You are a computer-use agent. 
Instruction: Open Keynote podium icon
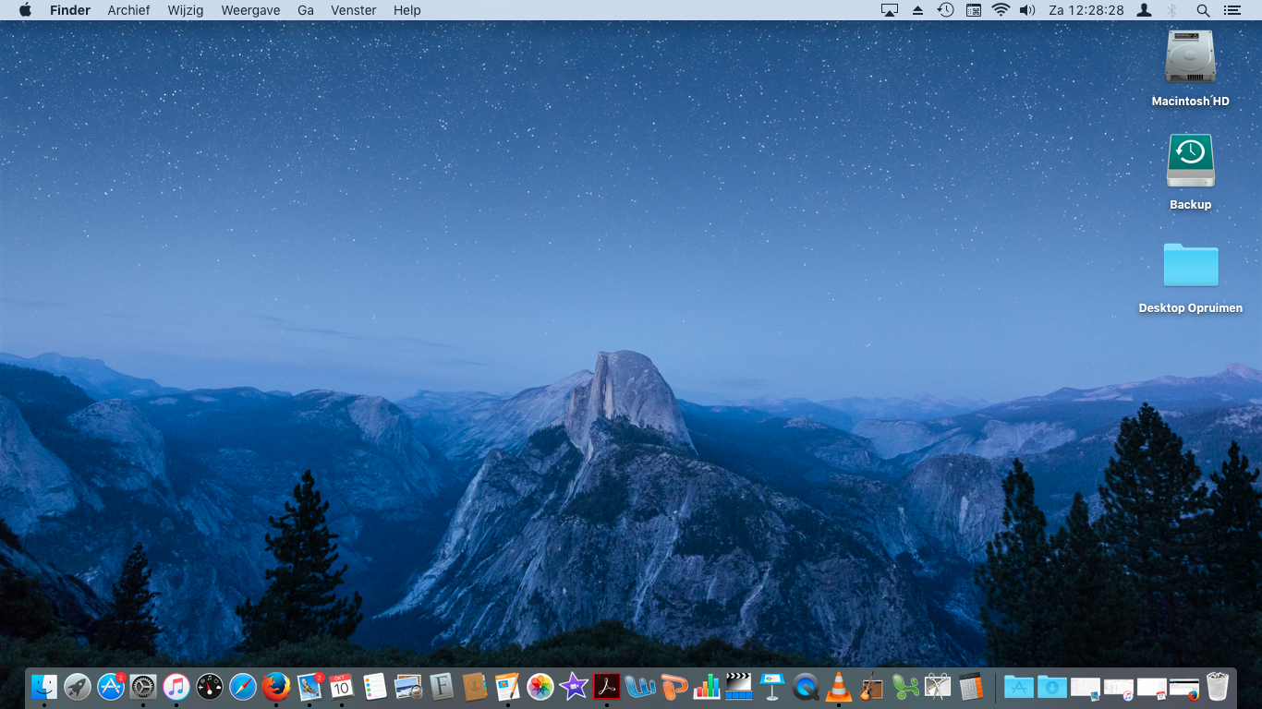click(772, 686)
